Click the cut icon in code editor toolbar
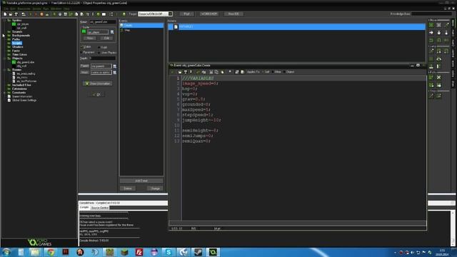Screen dimensions: 457x257 [211, 71]
